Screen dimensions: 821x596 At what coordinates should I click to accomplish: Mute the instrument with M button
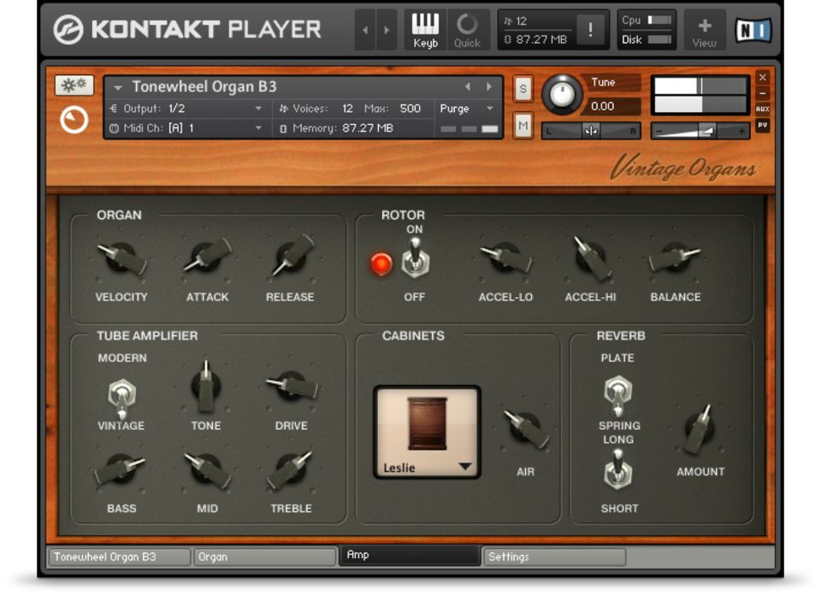tap(523, 127)
